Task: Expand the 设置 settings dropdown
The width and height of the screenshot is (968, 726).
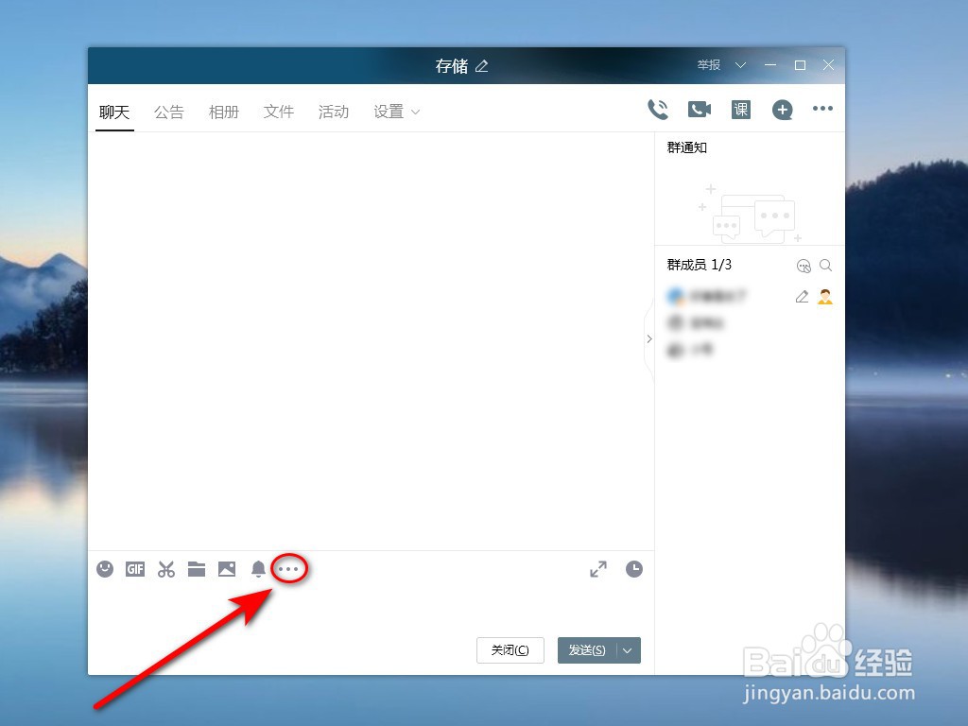Action: pos(395,111)
